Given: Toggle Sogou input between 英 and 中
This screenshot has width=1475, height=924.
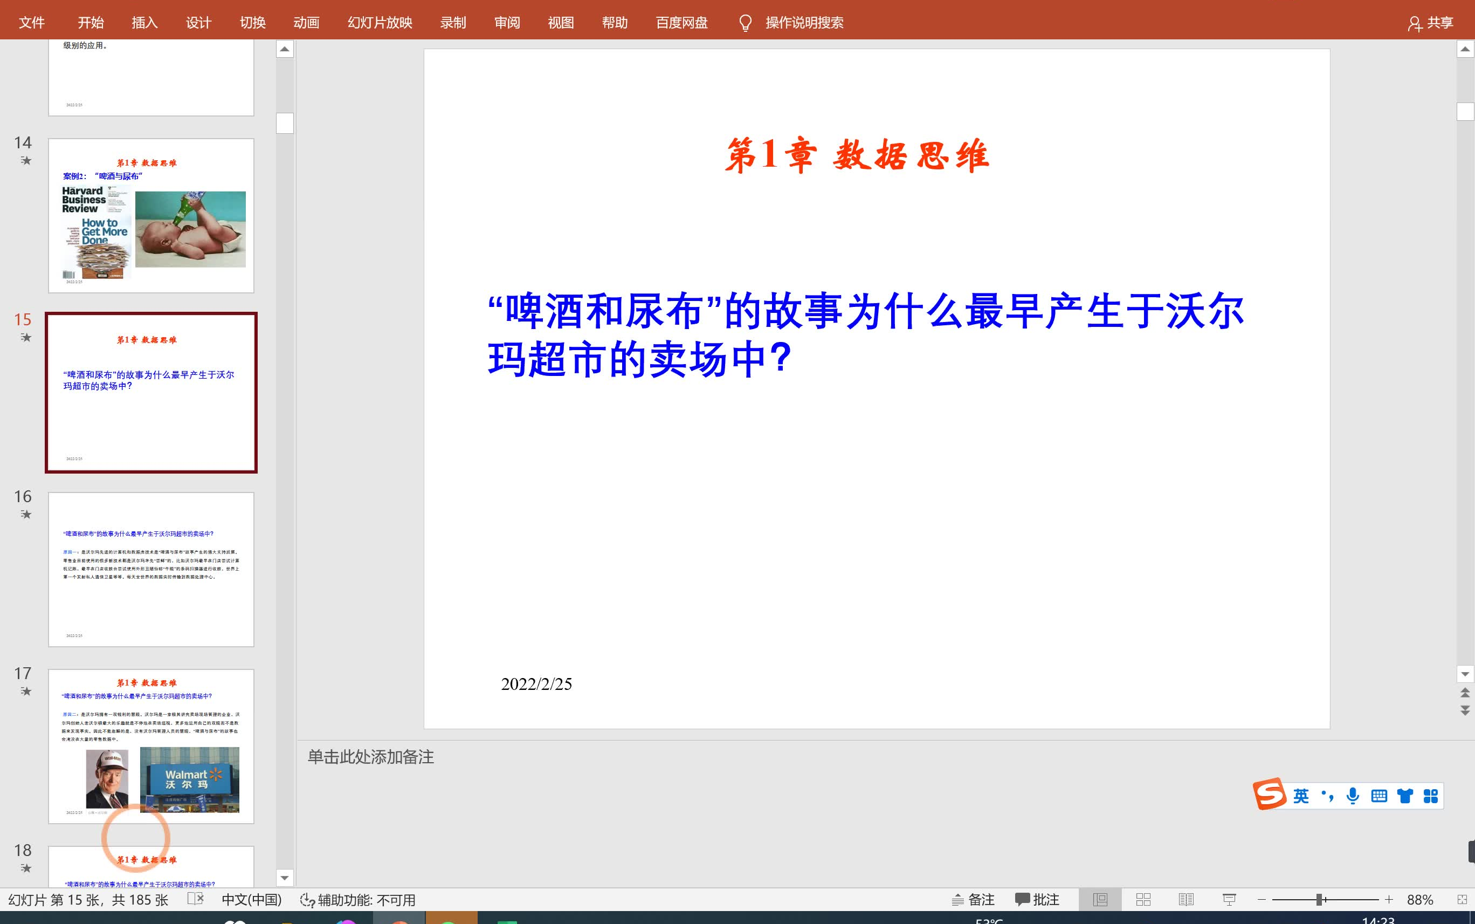Looking at the screenshot, I should (1300, 795).
